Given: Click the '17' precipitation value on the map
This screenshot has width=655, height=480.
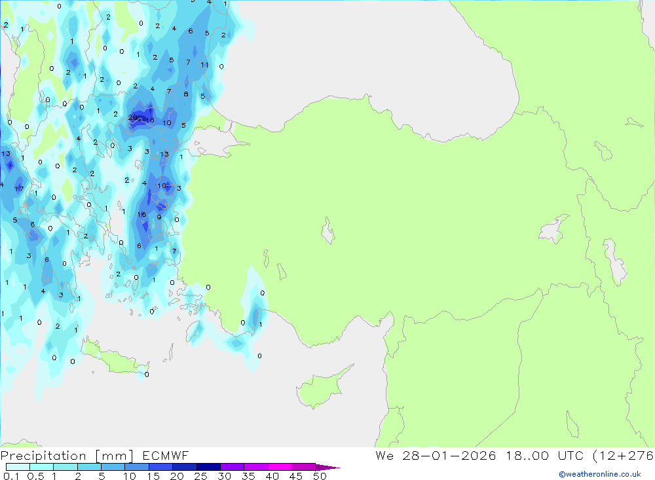Looking at the screenshot, I should (x=19, y=189).
